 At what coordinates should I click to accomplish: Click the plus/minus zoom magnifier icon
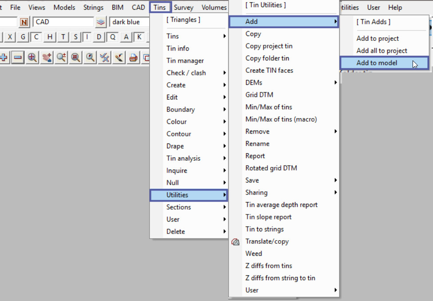pos(61,57)
